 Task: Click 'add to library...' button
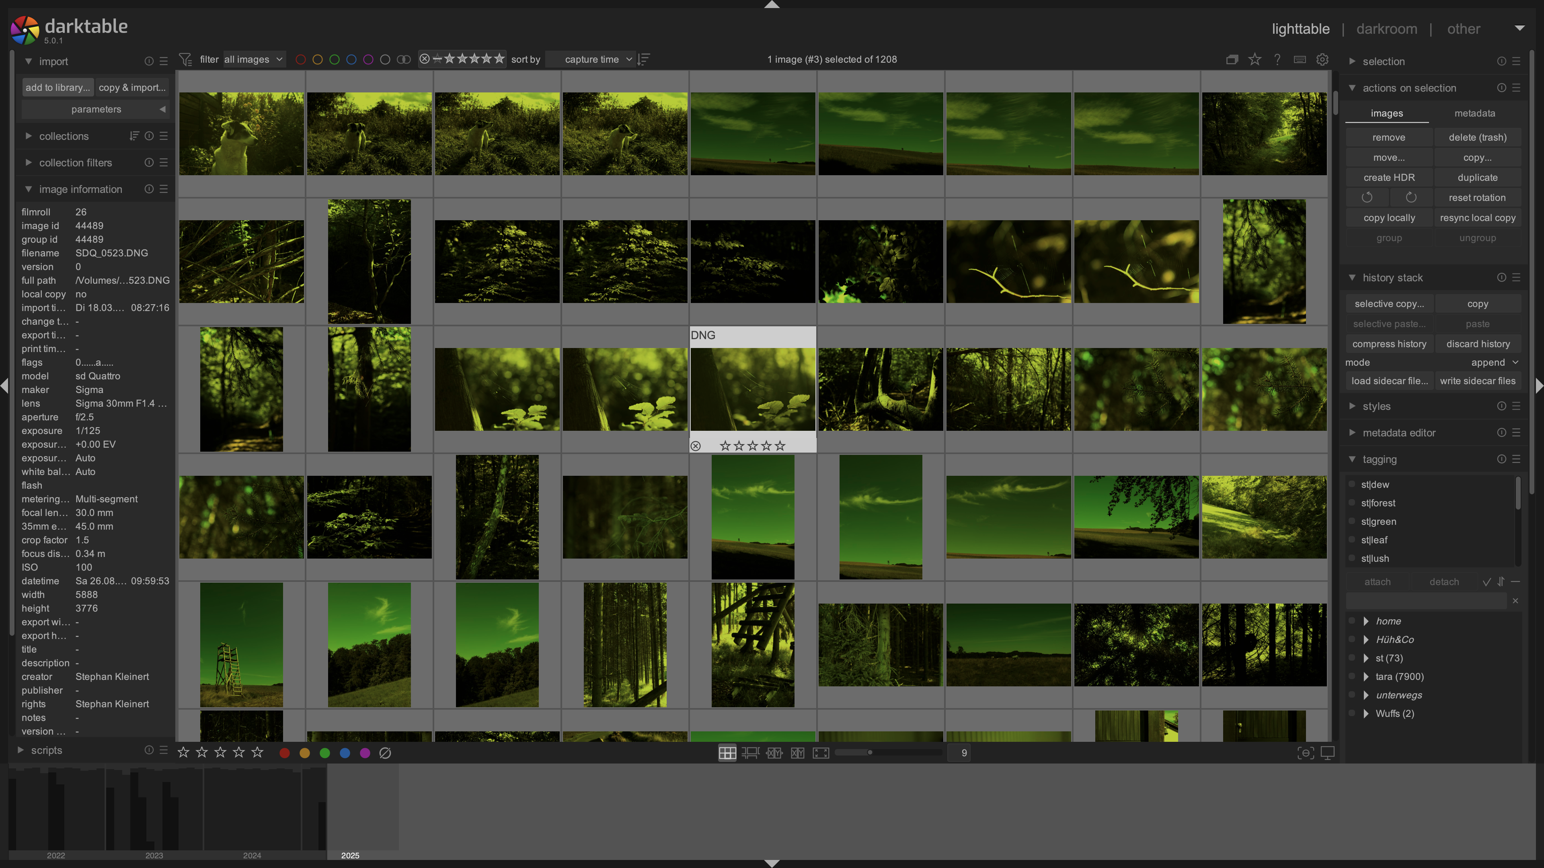click(x=57, y=88)
